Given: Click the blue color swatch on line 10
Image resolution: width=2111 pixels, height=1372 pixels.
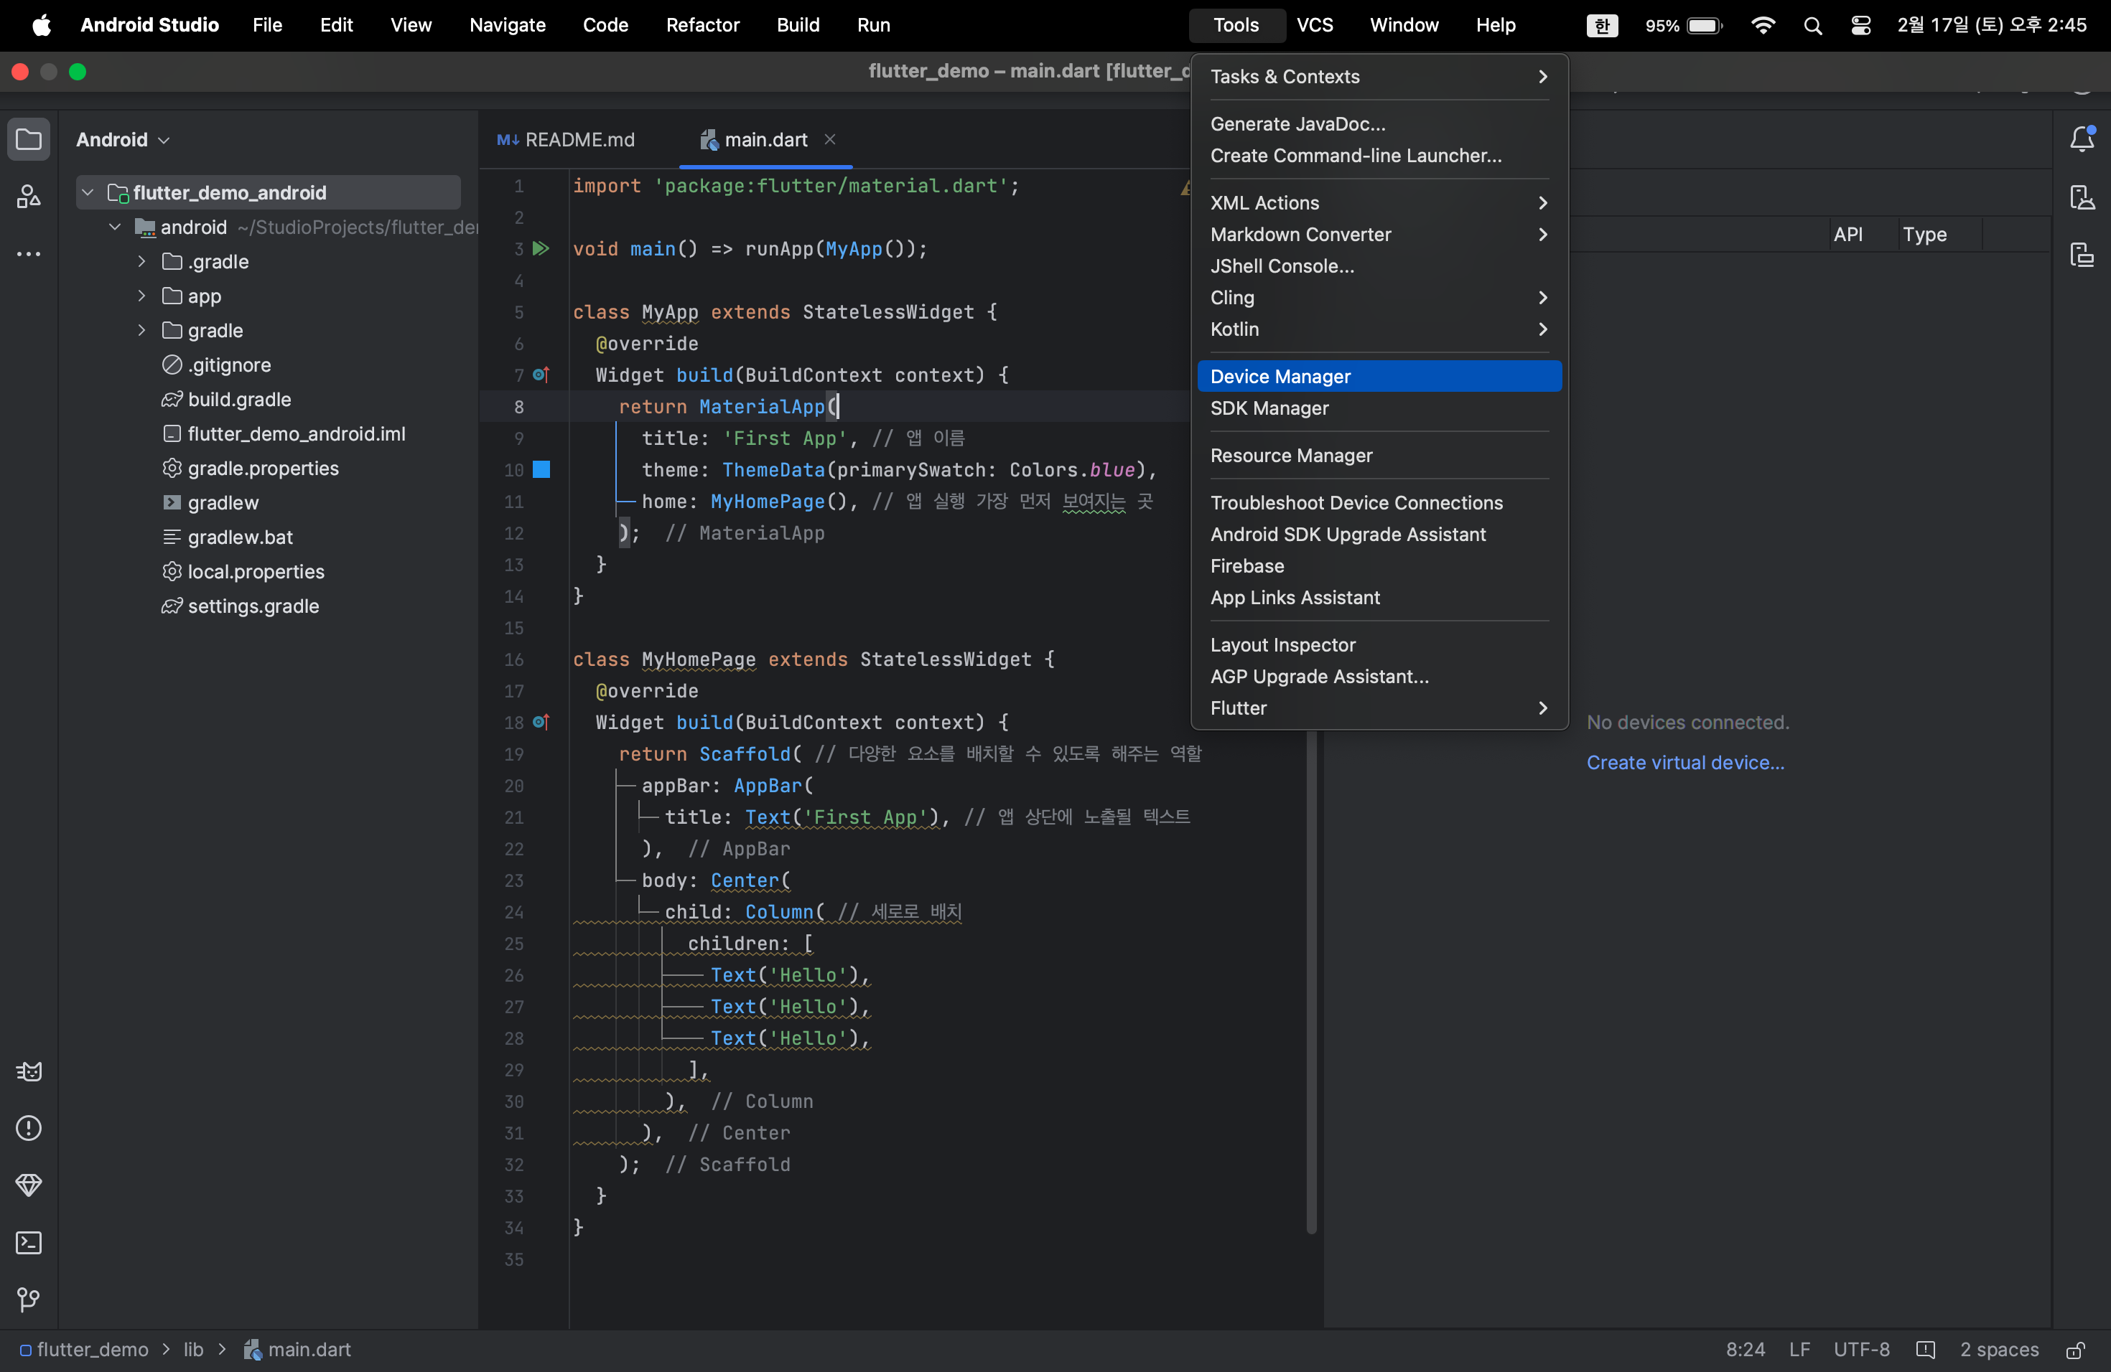Looking at the screenshot, I should [541, 470].
